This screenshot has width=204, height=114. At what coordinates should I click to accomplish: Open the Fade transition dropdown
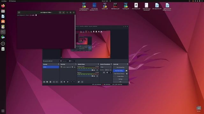pos(106,67)
